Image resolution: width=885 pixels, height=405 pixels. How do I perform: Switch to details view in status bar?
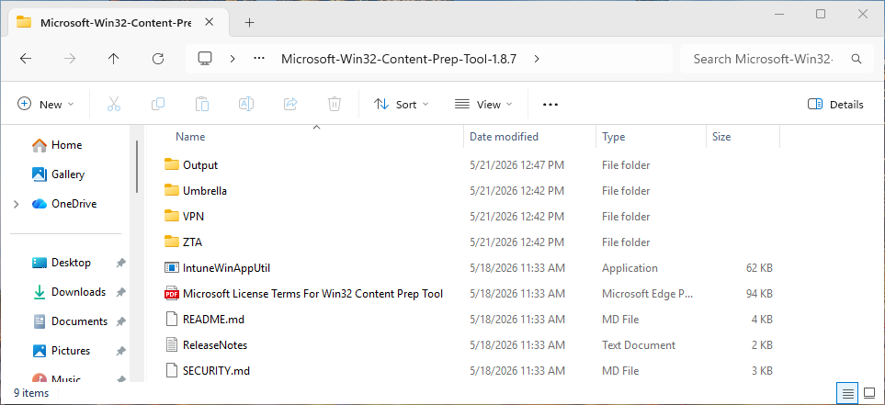point(846,393)
